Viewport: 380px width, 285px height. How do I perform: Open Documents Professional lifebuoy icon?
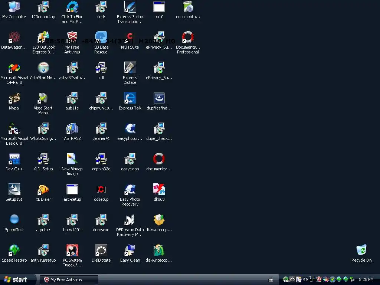[188, 43]
